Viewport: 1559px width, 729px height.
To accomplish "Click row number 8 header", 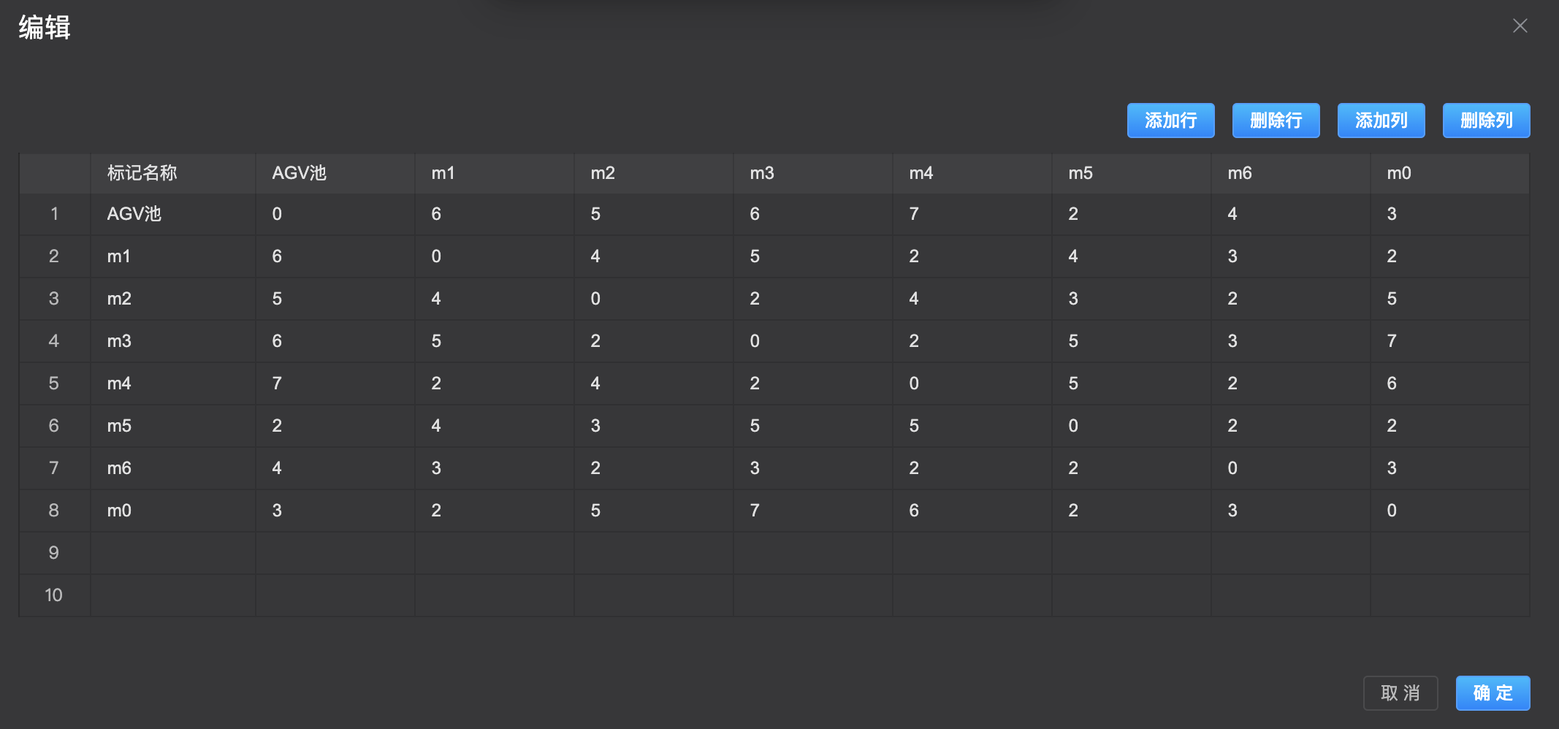I will (54, 511).
